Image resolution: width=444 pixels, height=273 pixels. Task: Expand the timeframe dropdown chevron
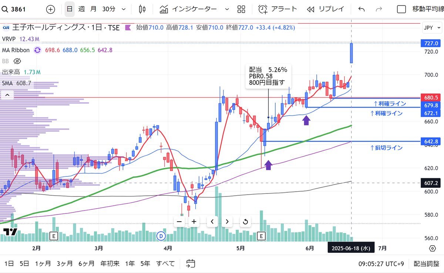(124, 9)
